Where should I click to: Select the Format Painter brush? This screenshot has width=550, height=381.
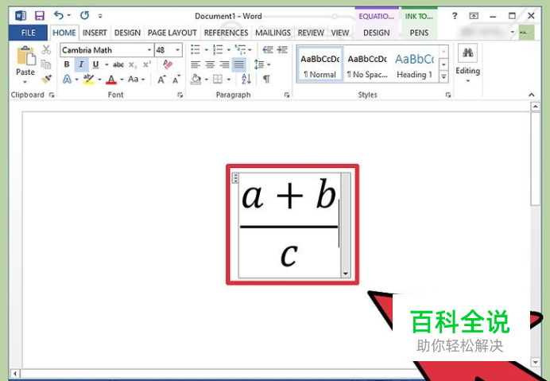[x=46, y=79]
